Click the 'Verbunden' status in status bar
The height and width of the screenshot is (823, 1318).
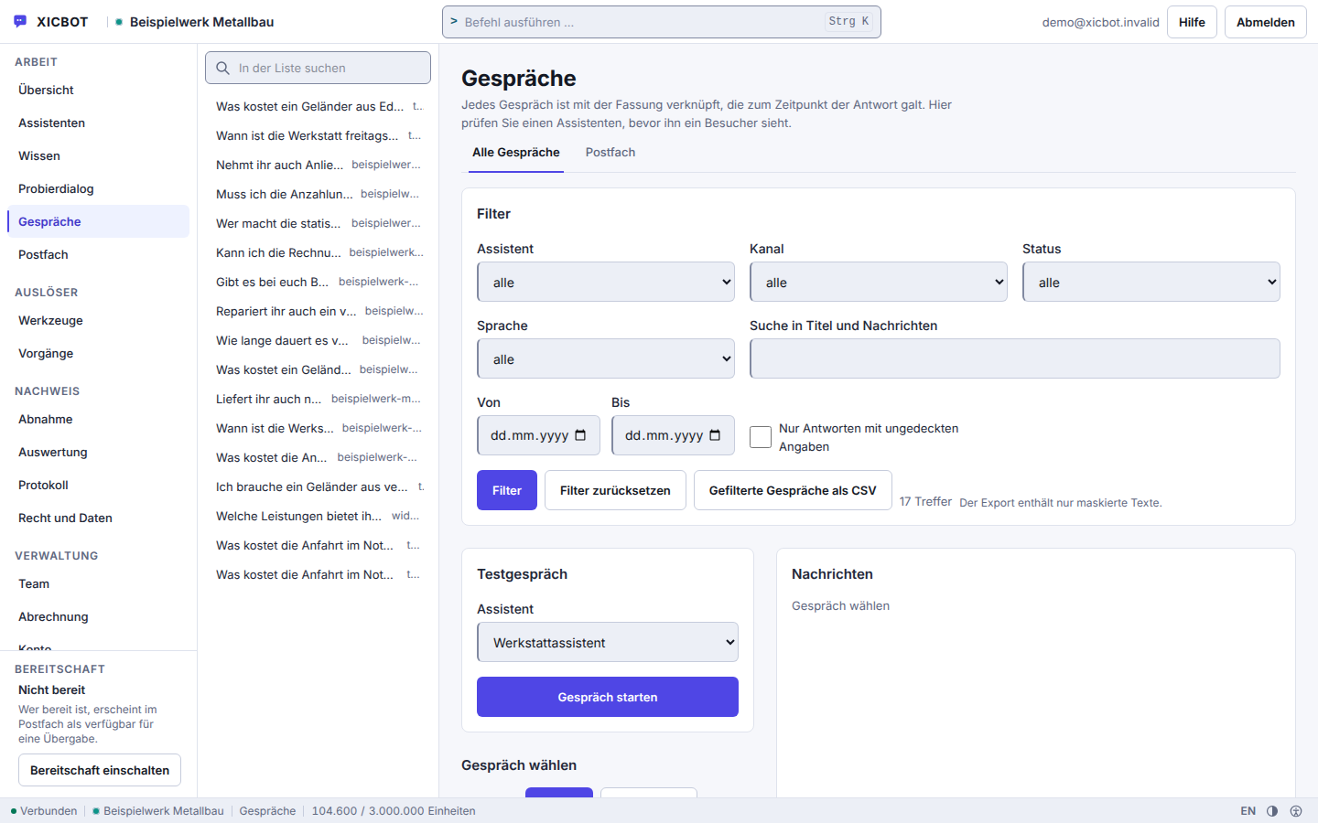click(x=44, y=811)
